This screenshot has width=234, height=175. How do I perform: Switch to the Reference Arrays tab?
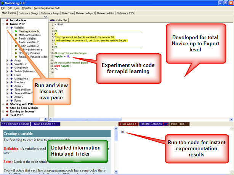tap(50, 13)
